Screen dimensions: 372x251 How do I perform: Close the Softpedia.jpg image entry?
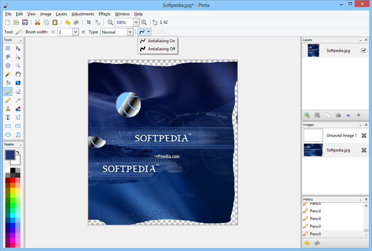(x=364, y=150)
